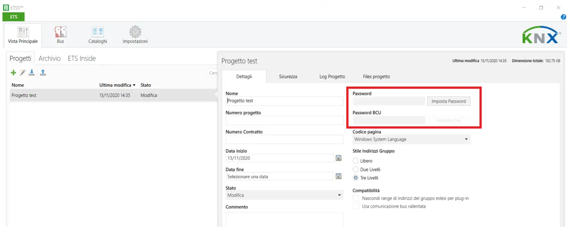Select the Libero radio button
Viewport: 570px width, 235px height.
point(356,161)
